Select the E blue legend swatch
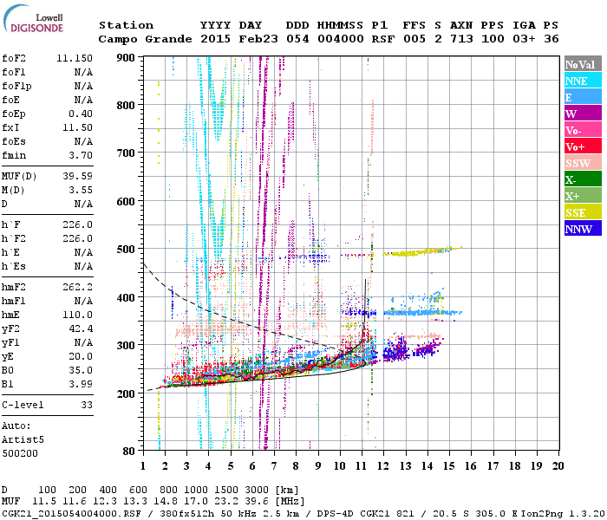 (x=583, y=97)
